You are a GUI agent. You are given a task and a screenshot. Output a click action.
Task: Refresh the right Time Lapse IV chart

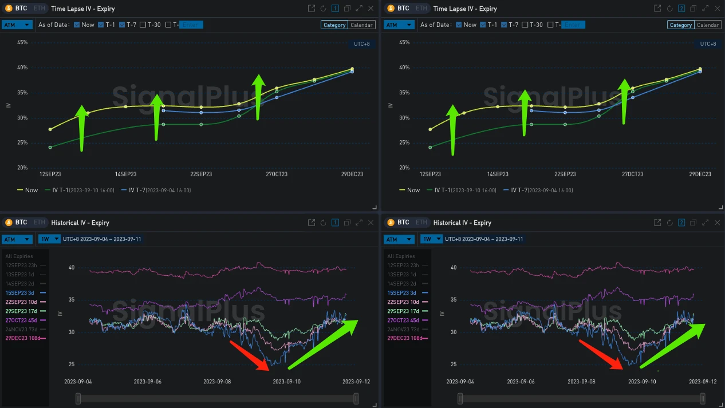click(670, 9)
